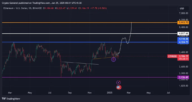
Task: Click the 7,000.00 price axis label
Action: tap(184, 13)
